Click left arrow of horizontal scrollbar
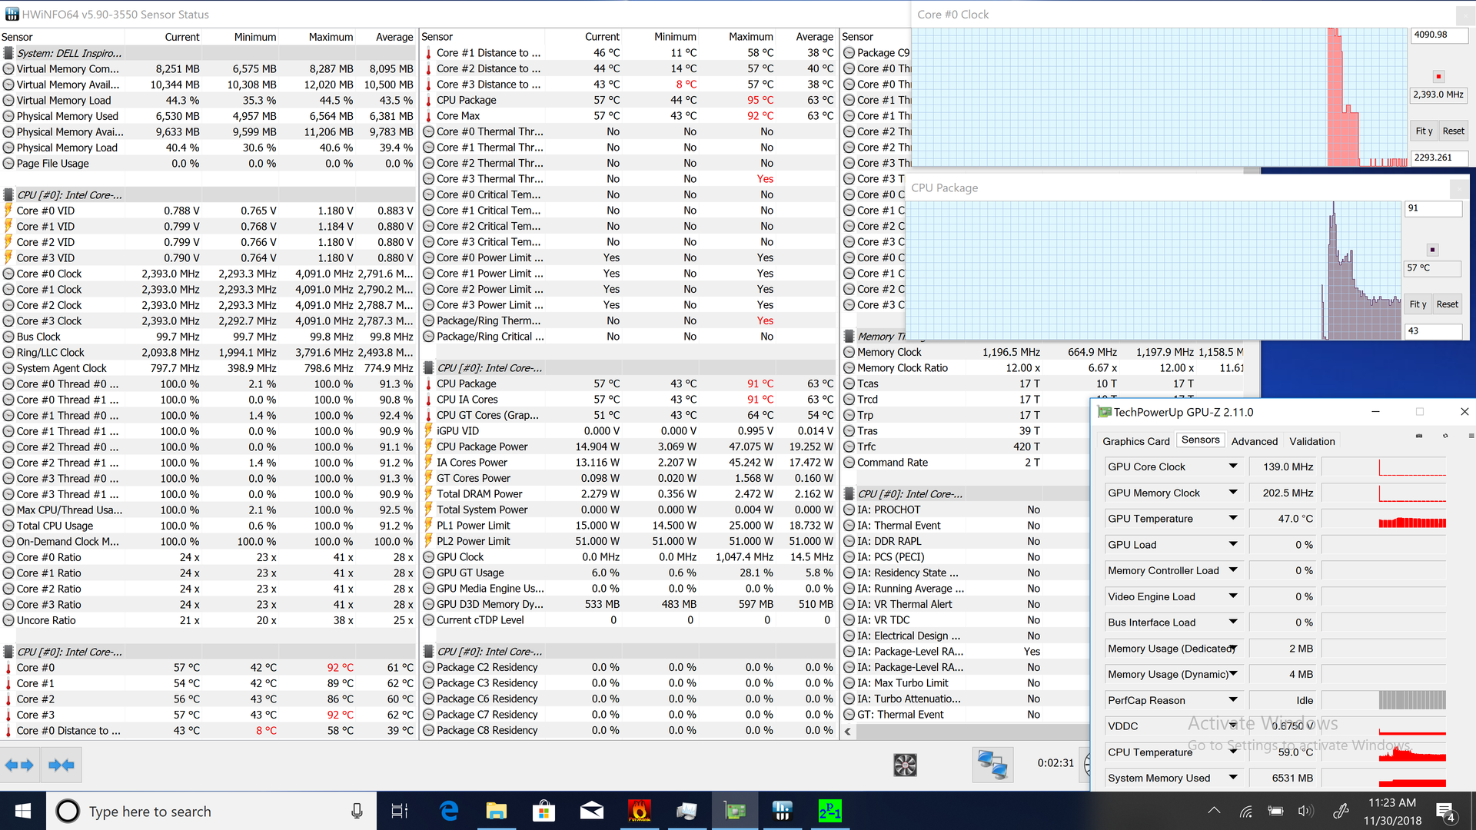Image resolution: width=1476 pixels, height=830 pixels. pyautogui.click(x=848, y=732)
